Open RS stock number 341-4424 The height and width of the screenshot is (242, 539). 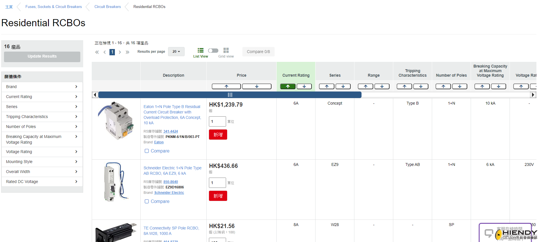coord(171,131)
